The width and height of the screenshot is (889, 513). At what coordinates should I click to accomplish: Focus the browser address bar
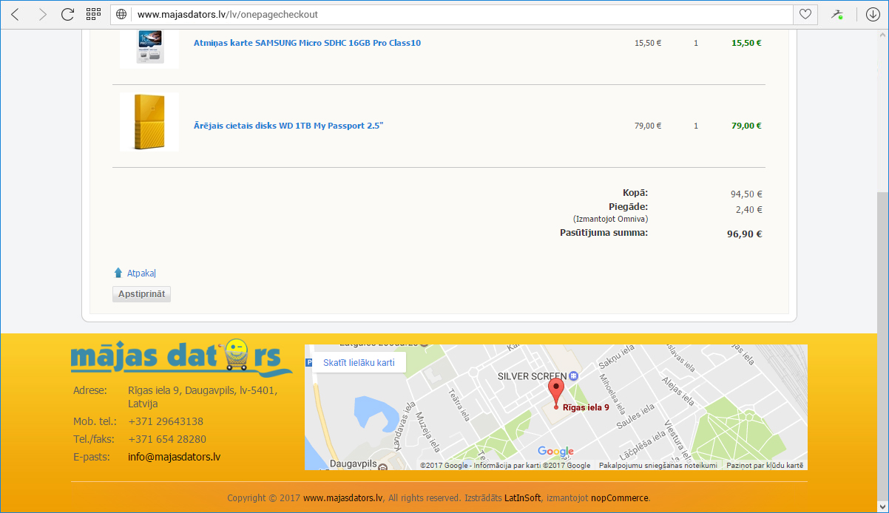(462, 14)
